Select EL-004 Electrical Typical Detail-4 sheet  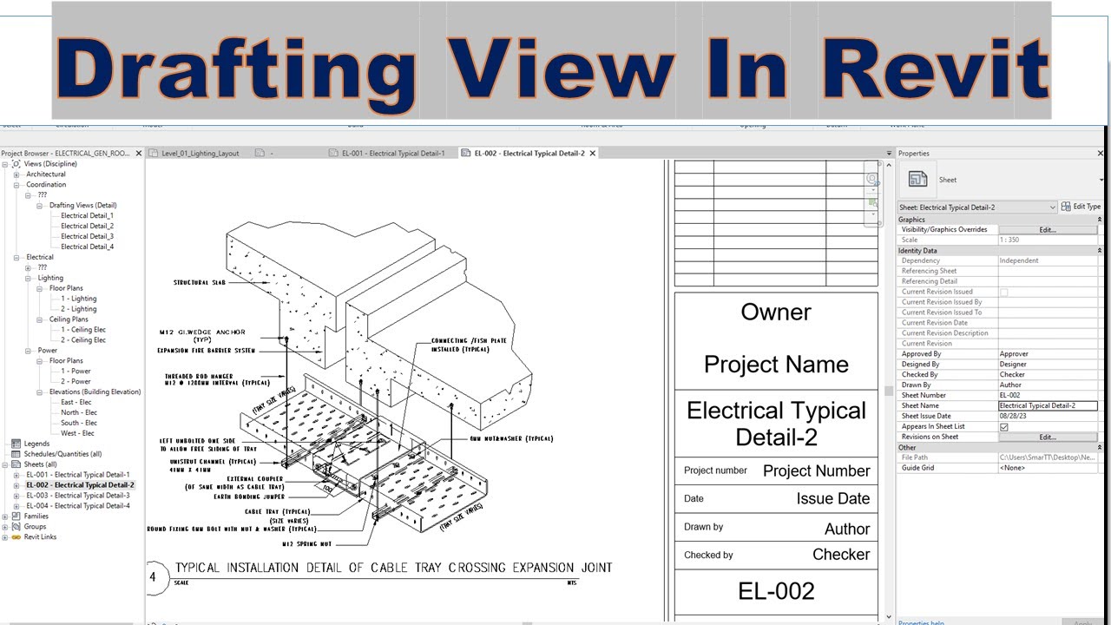pyautogui.click(x=78, y=506)
